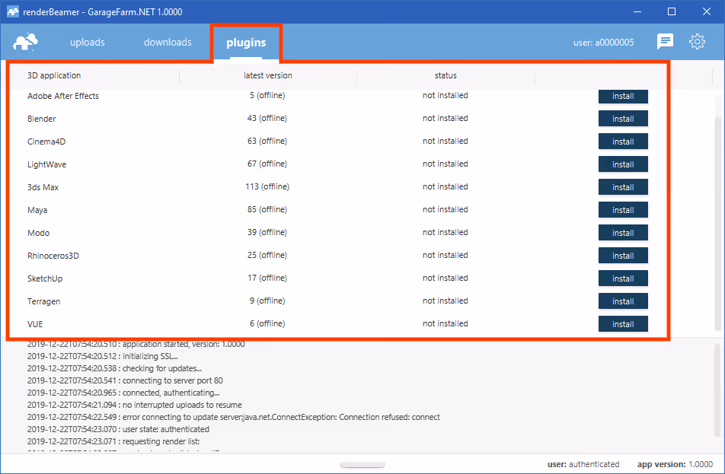Click the title bar app icon

(12, 11)
